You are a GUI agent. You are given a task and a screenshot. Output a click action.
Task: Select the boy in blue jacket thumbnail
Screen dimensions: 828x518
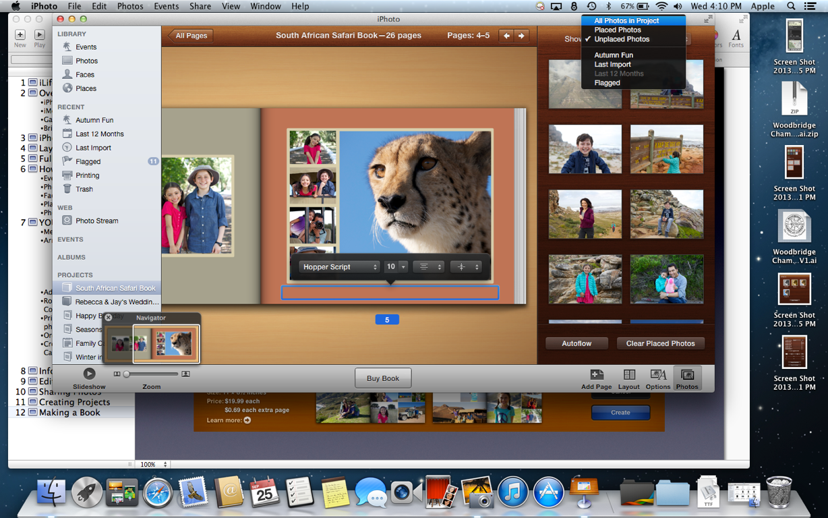[585, 149]
